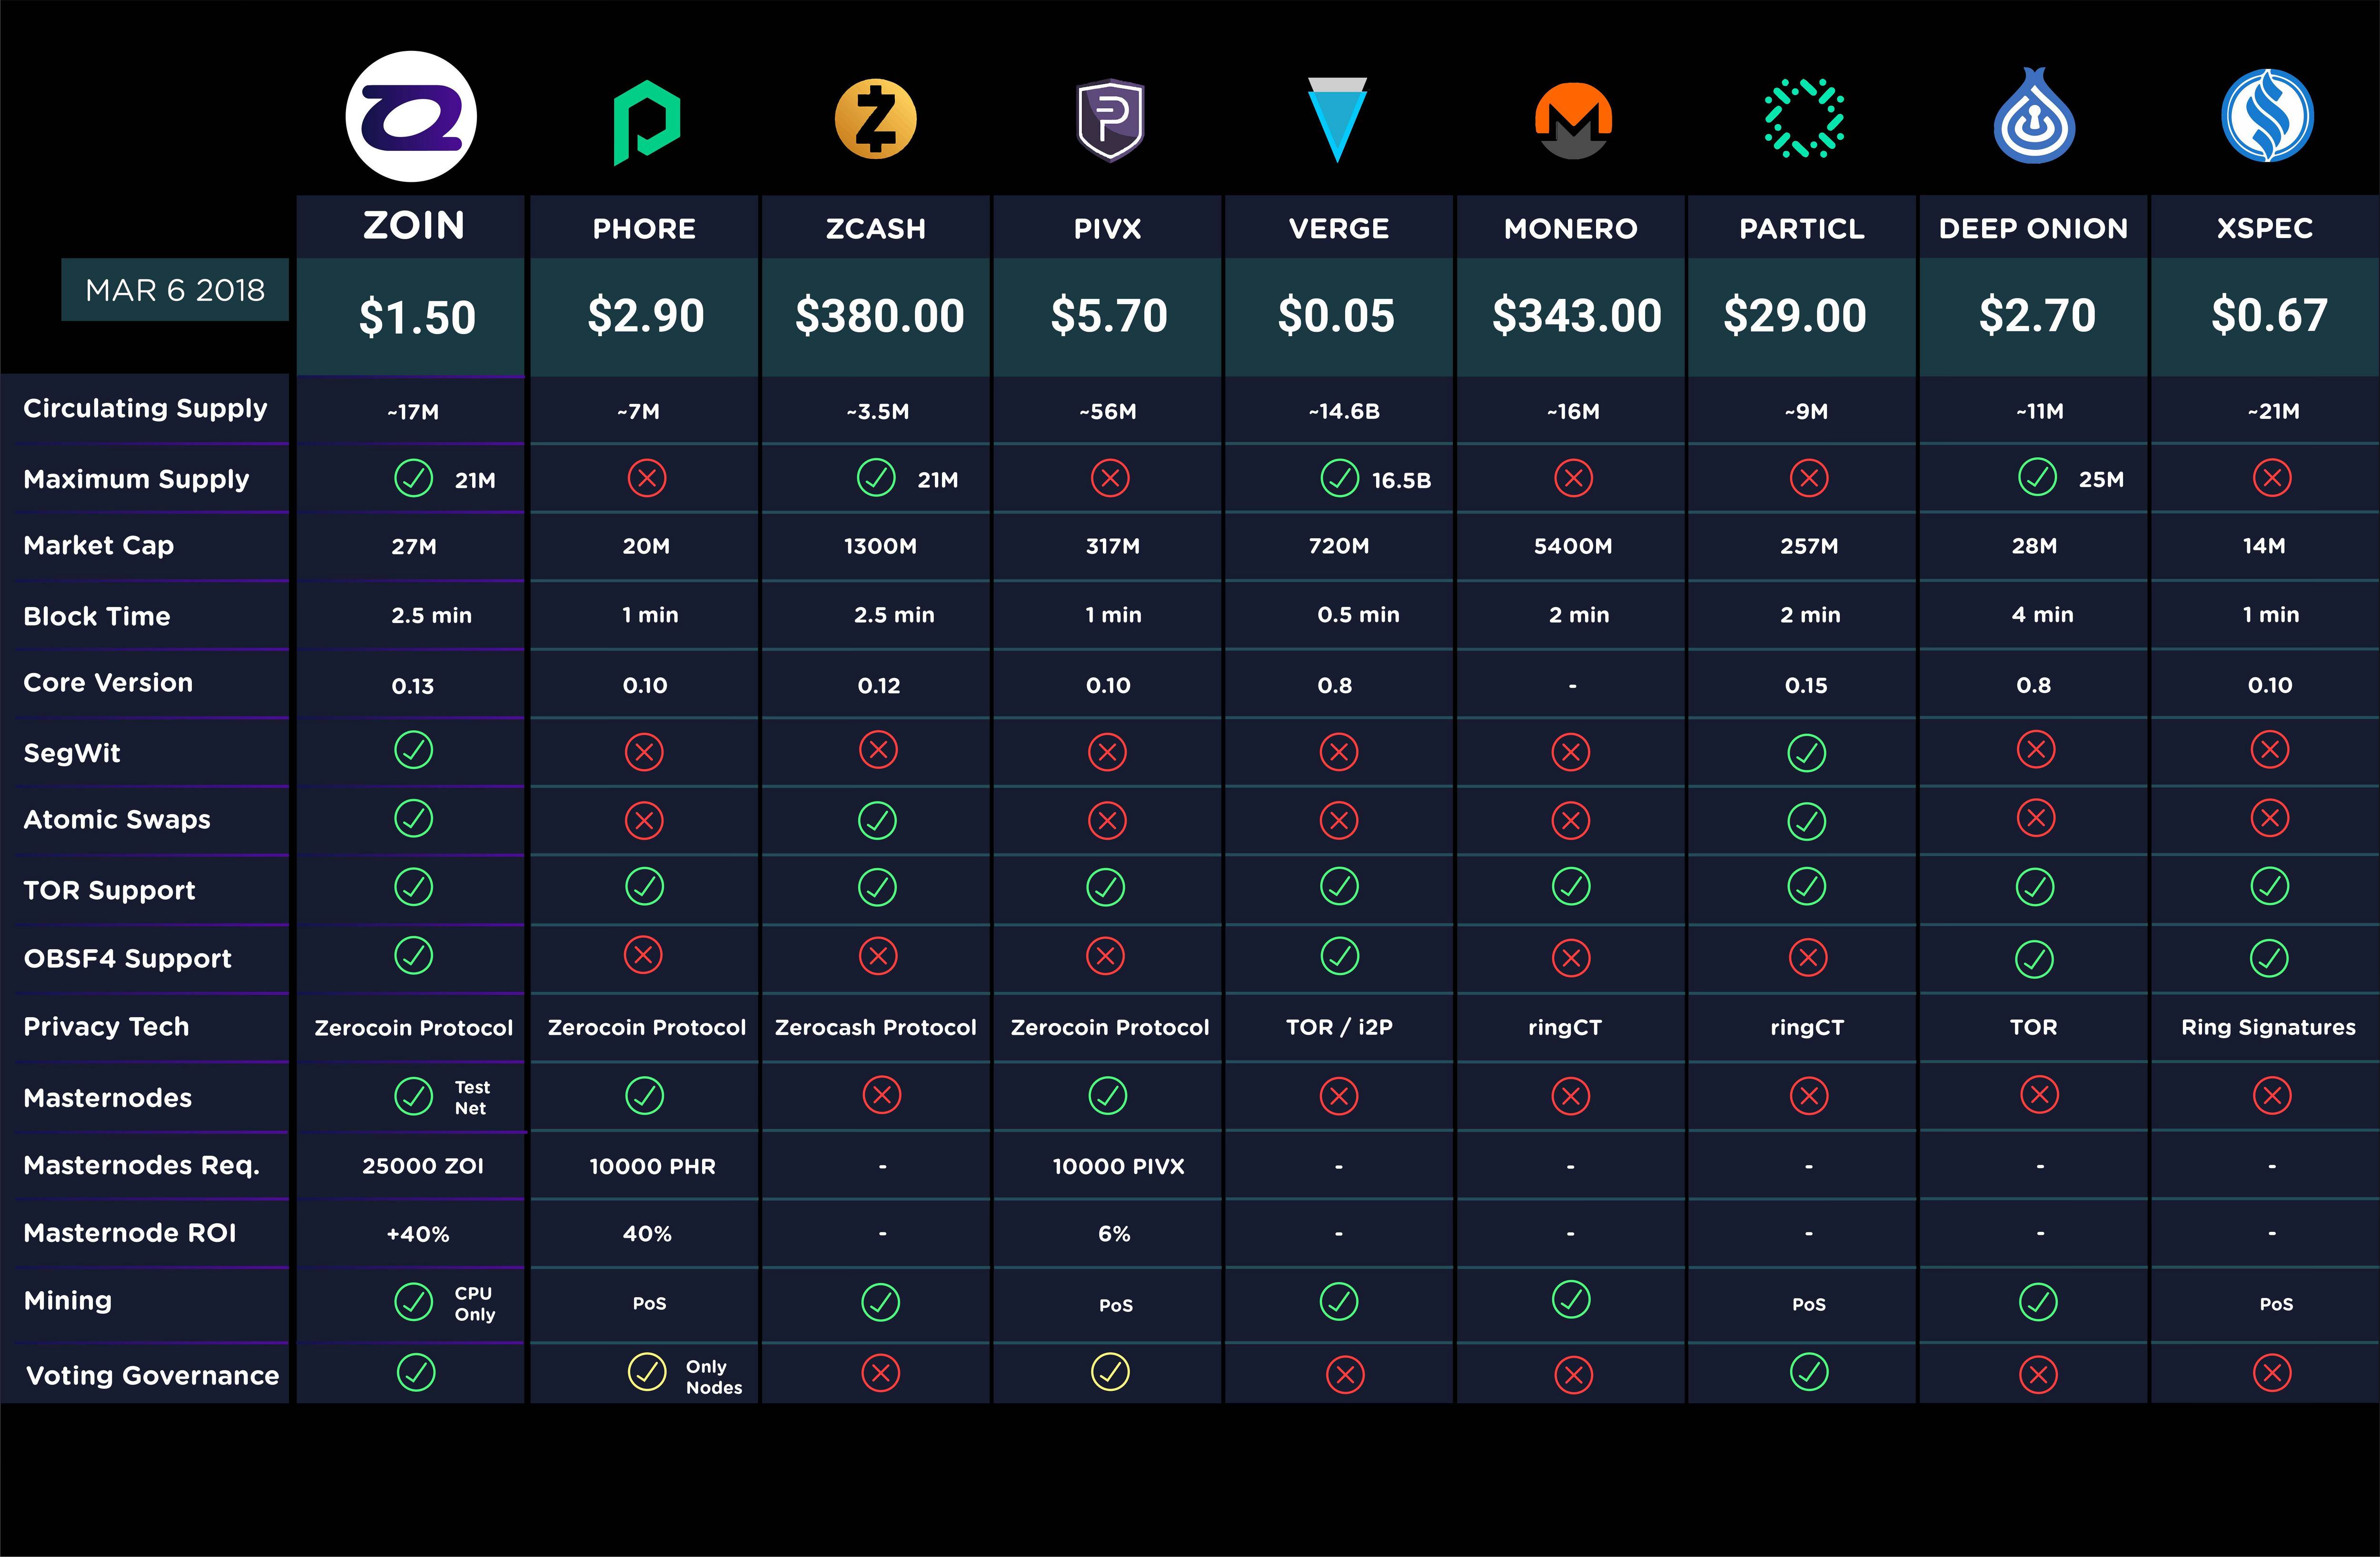The width and height of the screenshot is (2380, 1557).
Task: Click ZOIN Masternodes green check
Action: (x=413, y=1096)
